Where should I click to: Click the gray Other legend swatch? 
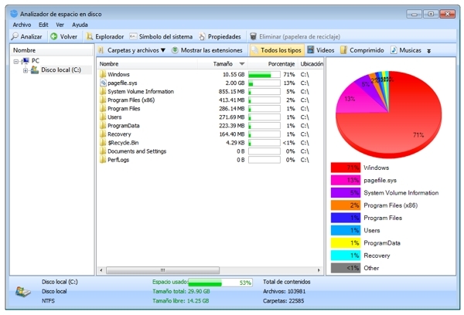[x=346, y=268]
